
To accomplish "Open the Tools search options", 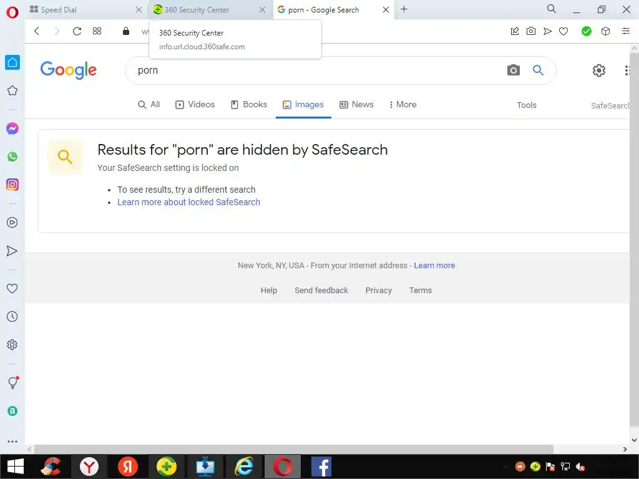I will [527, 105].
